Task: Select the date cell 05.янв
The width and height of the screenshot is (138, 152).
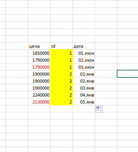Action: 84,102
